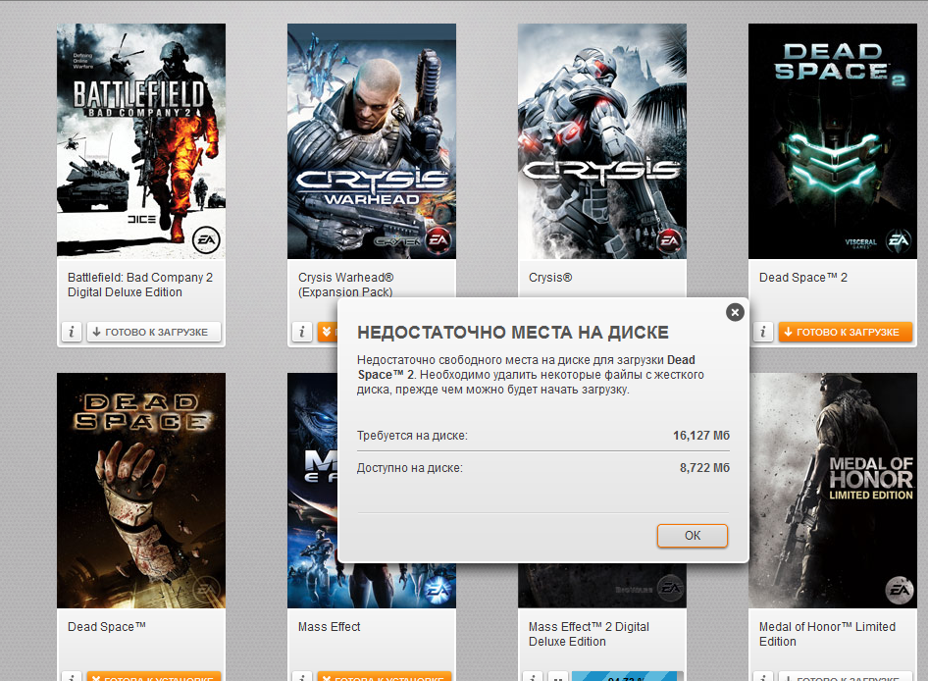Close the insufficient disk space dialog

[x=735, y=312]
